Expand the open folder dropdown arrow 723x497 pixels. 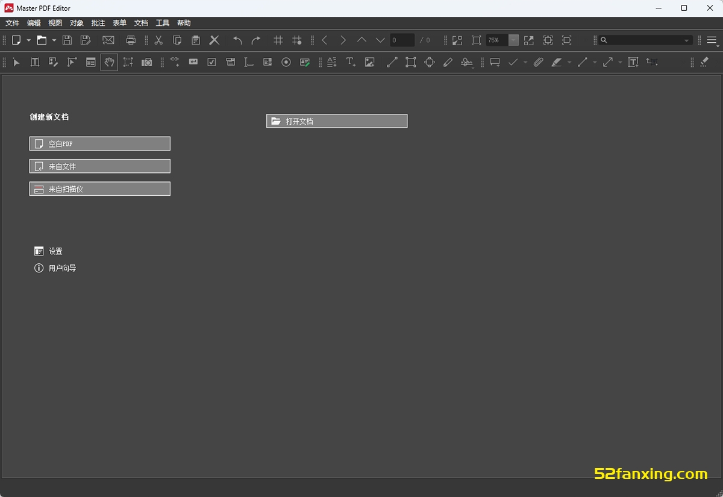click(x=54, y=40)
